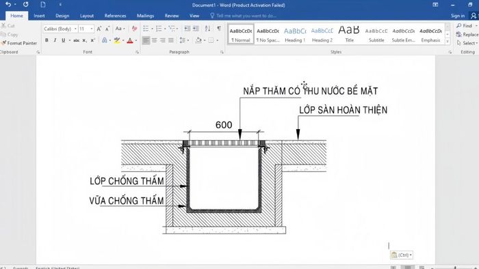Click Clear All Formatting icon

(x=134, y=29)
